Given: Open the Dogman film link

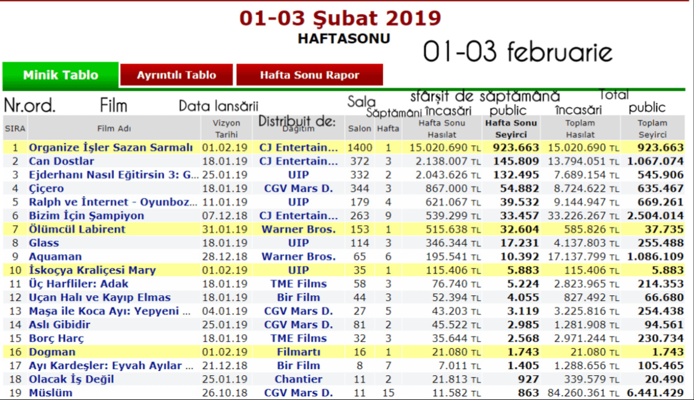Looking at the screenshot, I should click(x=52, y=352).
